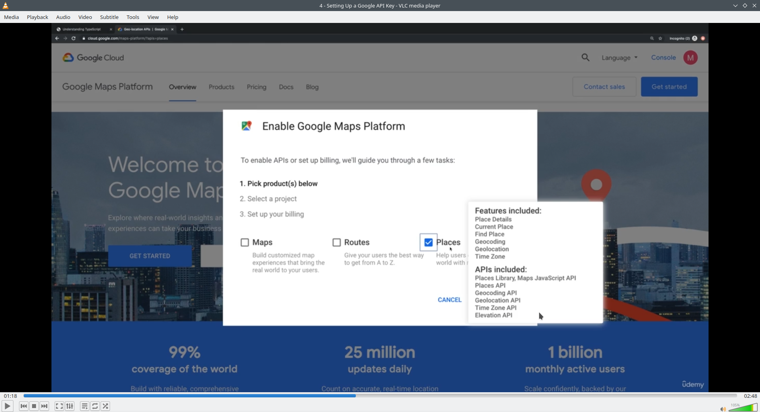Toggle remaining time on 02:48 label
This screenshot has height=412, width=760.
750,396
